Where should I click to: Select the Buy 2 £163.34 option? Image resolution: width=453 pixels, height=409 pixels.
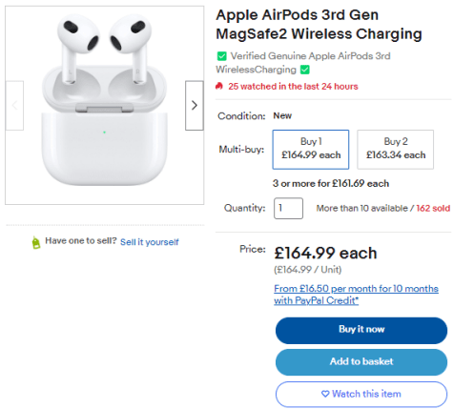pos(395,150)
